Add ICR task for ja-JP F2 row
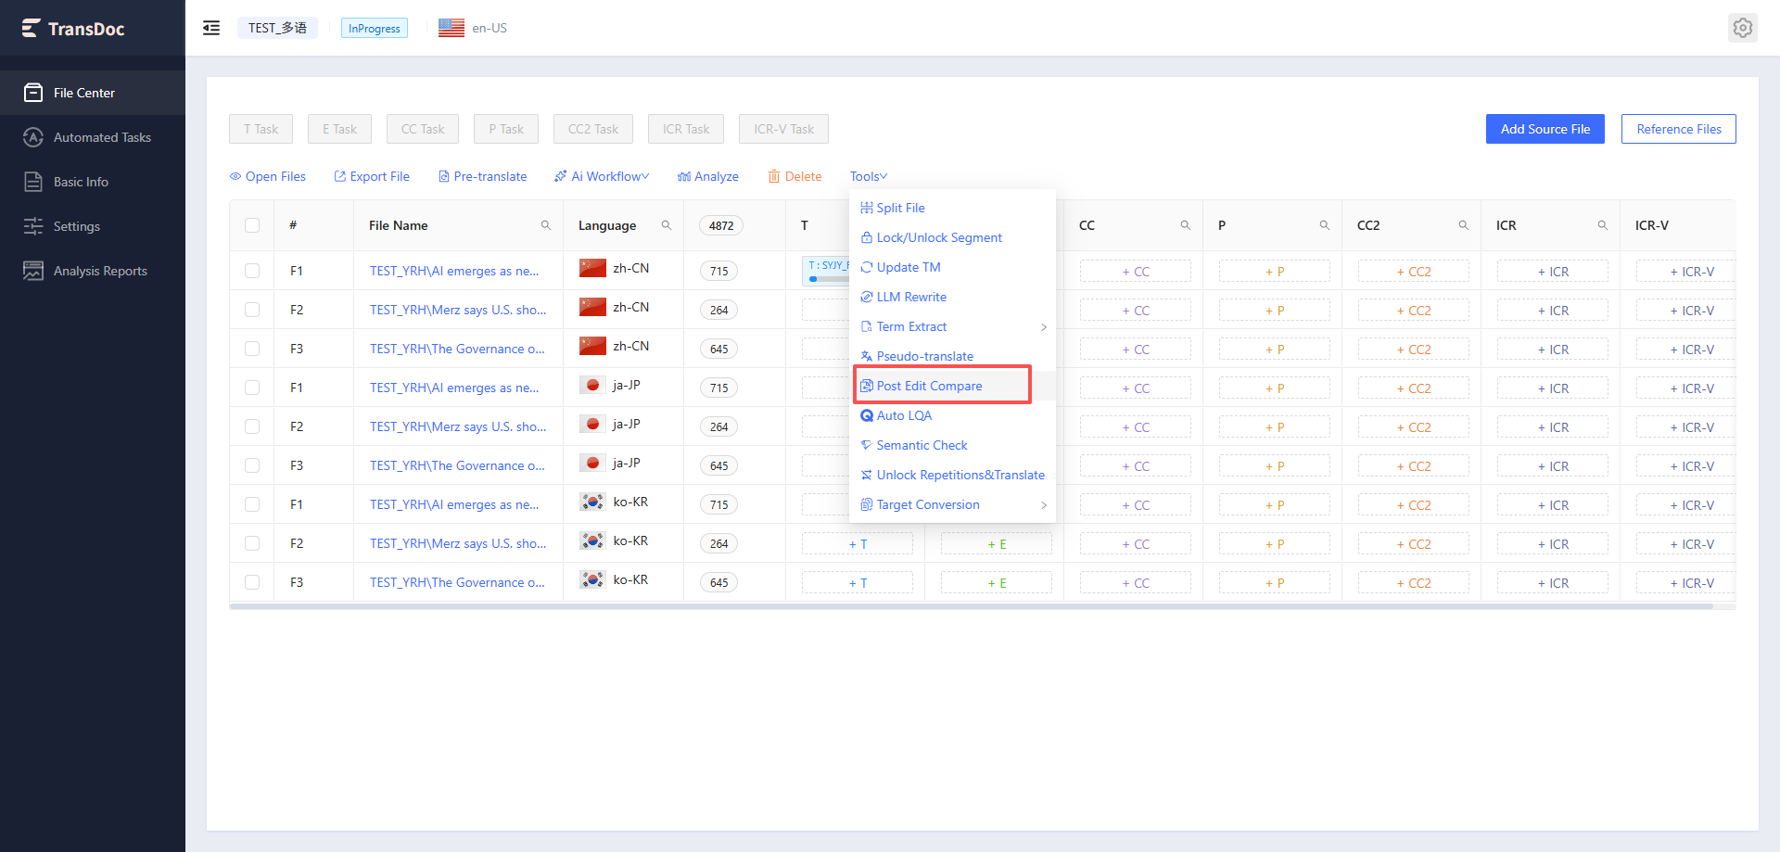The image size is (1780, 852). 1553,427
